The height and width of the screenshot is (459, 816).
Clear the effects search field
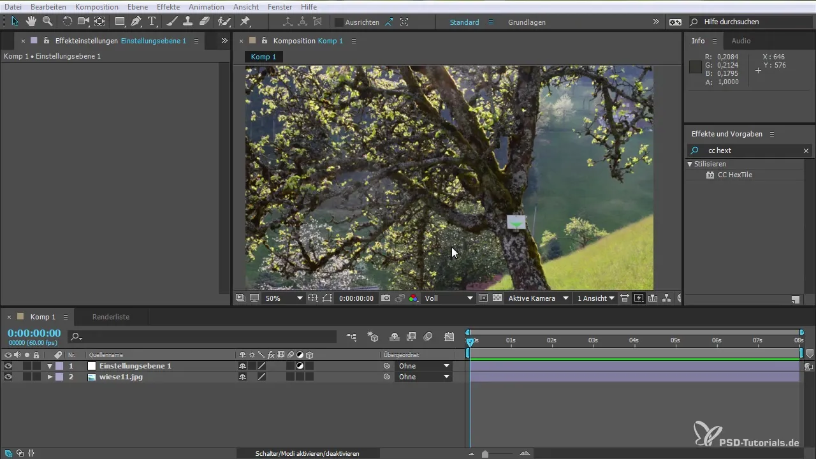pyautogui.click(x=806, y=150)
